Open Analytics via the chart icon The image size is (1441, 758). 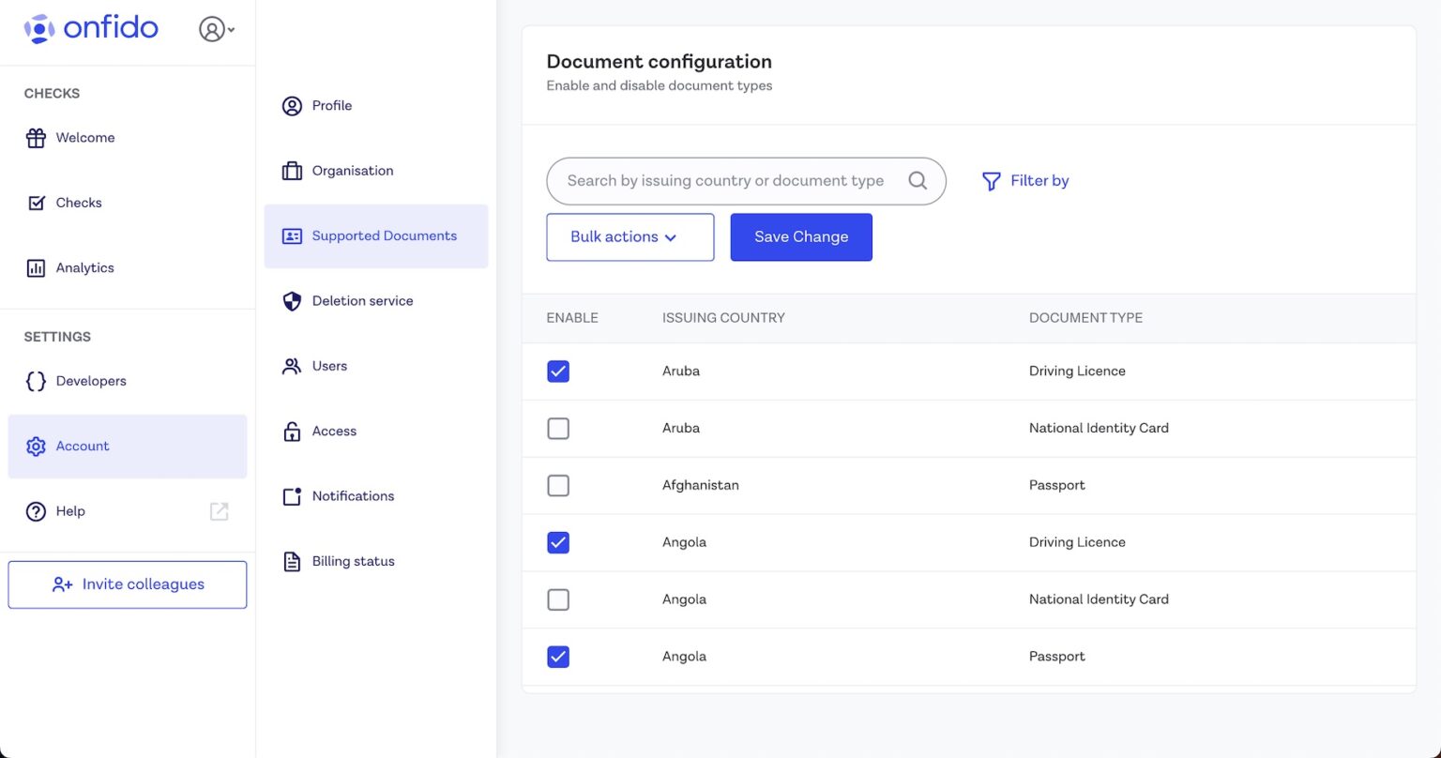[x=36, y=267]
